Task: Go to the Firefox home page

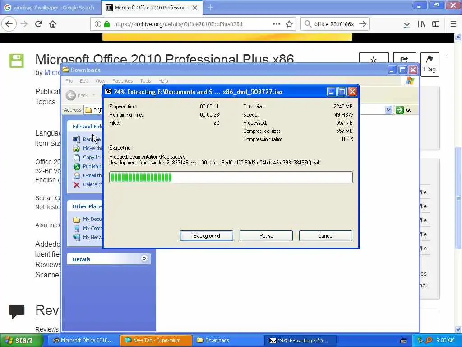Action: click(x=53, y=24)
